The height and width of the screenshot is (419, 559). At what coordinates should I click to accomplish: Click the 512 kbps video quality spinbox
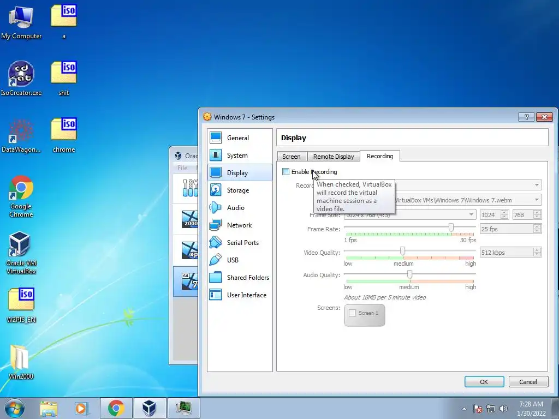pos(510,252)
